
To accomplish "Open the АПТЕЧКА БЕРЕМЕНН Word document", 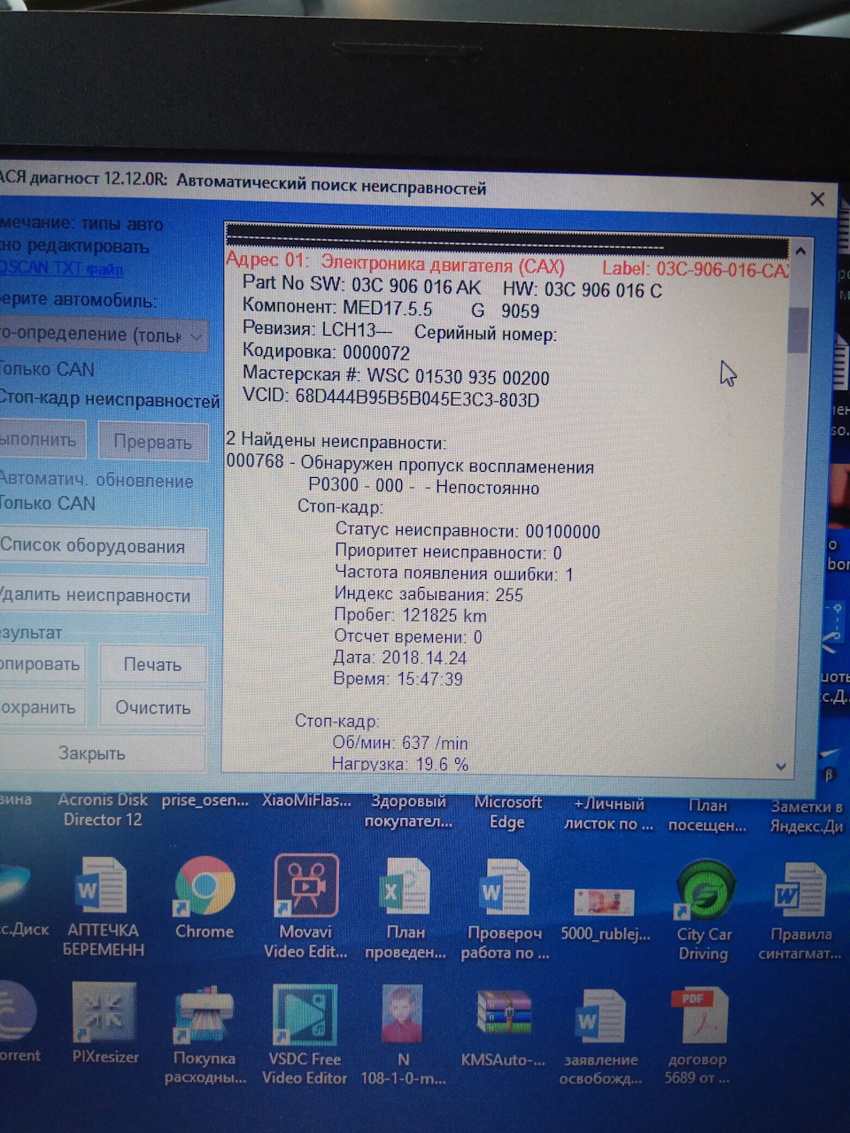I will click(104, 907).
